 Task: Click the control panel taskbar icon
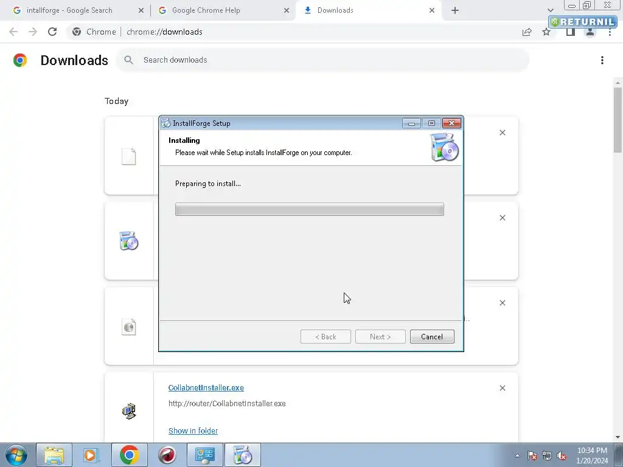pos(205,455)
